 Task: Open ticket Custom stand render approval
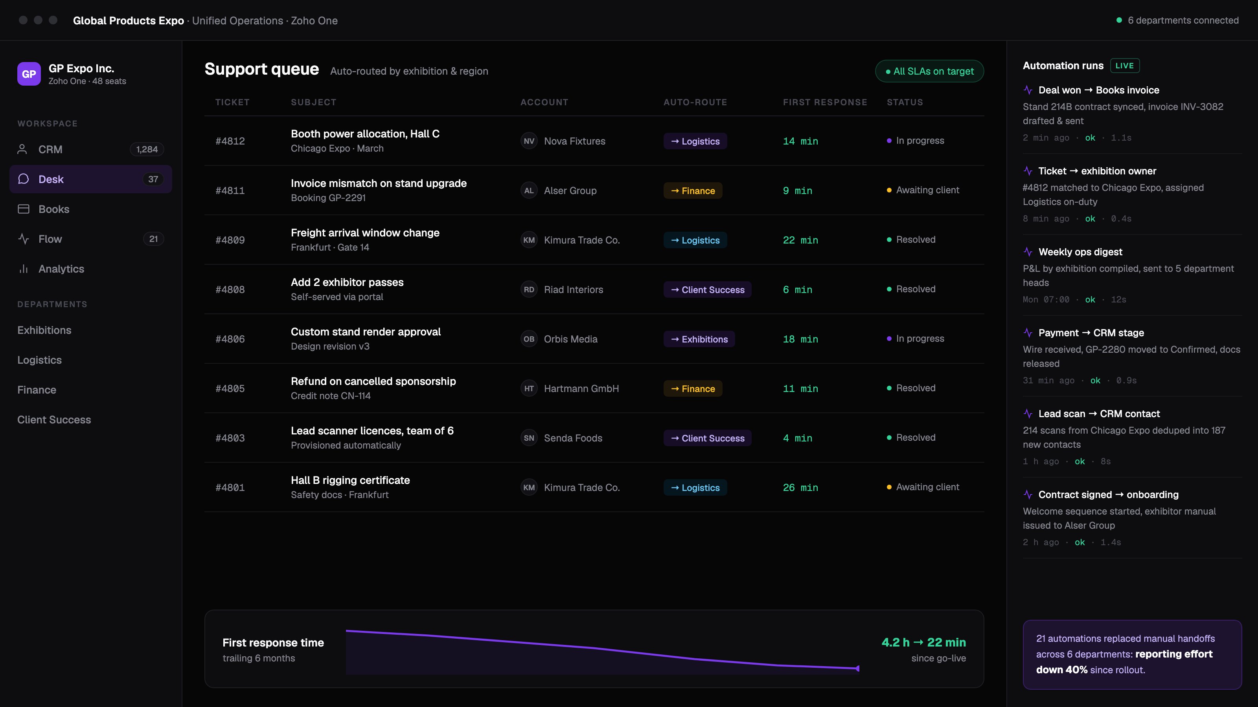(594, 339)
